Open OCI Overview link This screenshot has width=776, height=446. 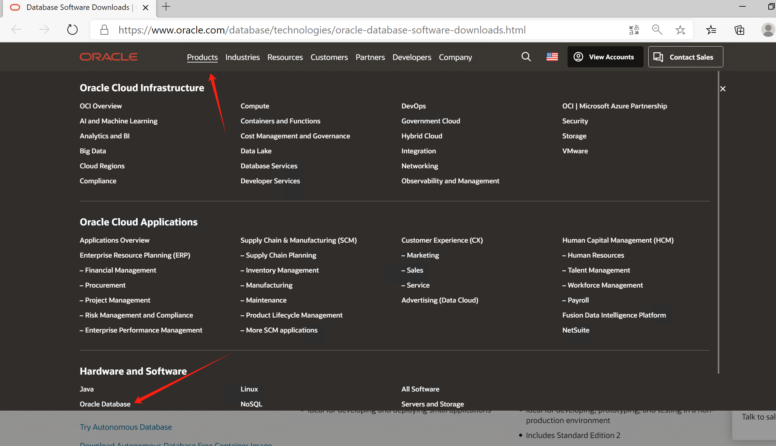101,106
